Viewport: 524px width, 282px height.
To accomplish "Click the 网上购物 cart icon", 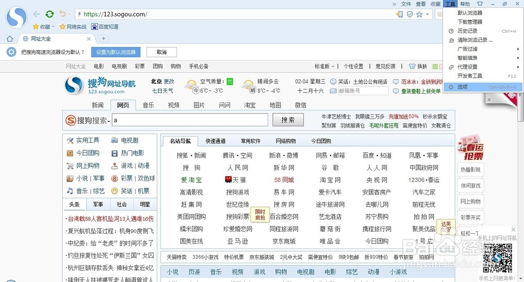I will coord(70,166).
